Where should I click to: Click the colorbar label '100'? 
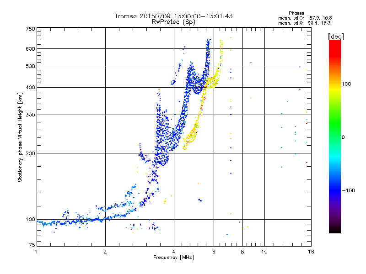(x=346, y=84)
